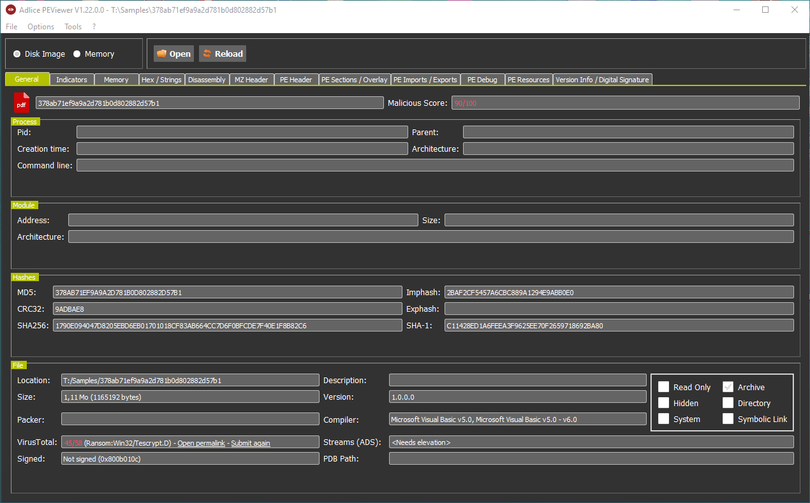Open the Options menu
This screenshot has height=503, width=810.
tap(41, 27)
